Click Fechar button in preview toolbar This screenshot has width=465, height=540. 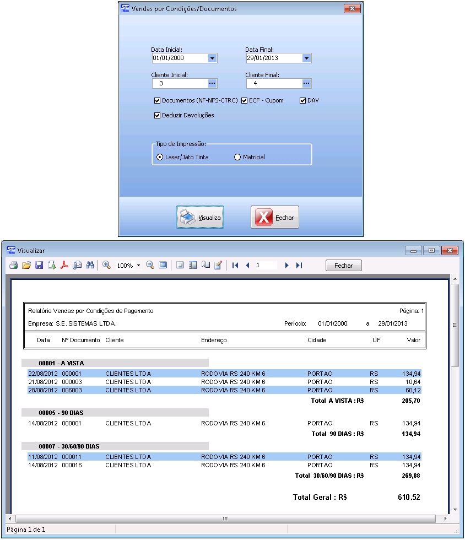pos(343,266)
